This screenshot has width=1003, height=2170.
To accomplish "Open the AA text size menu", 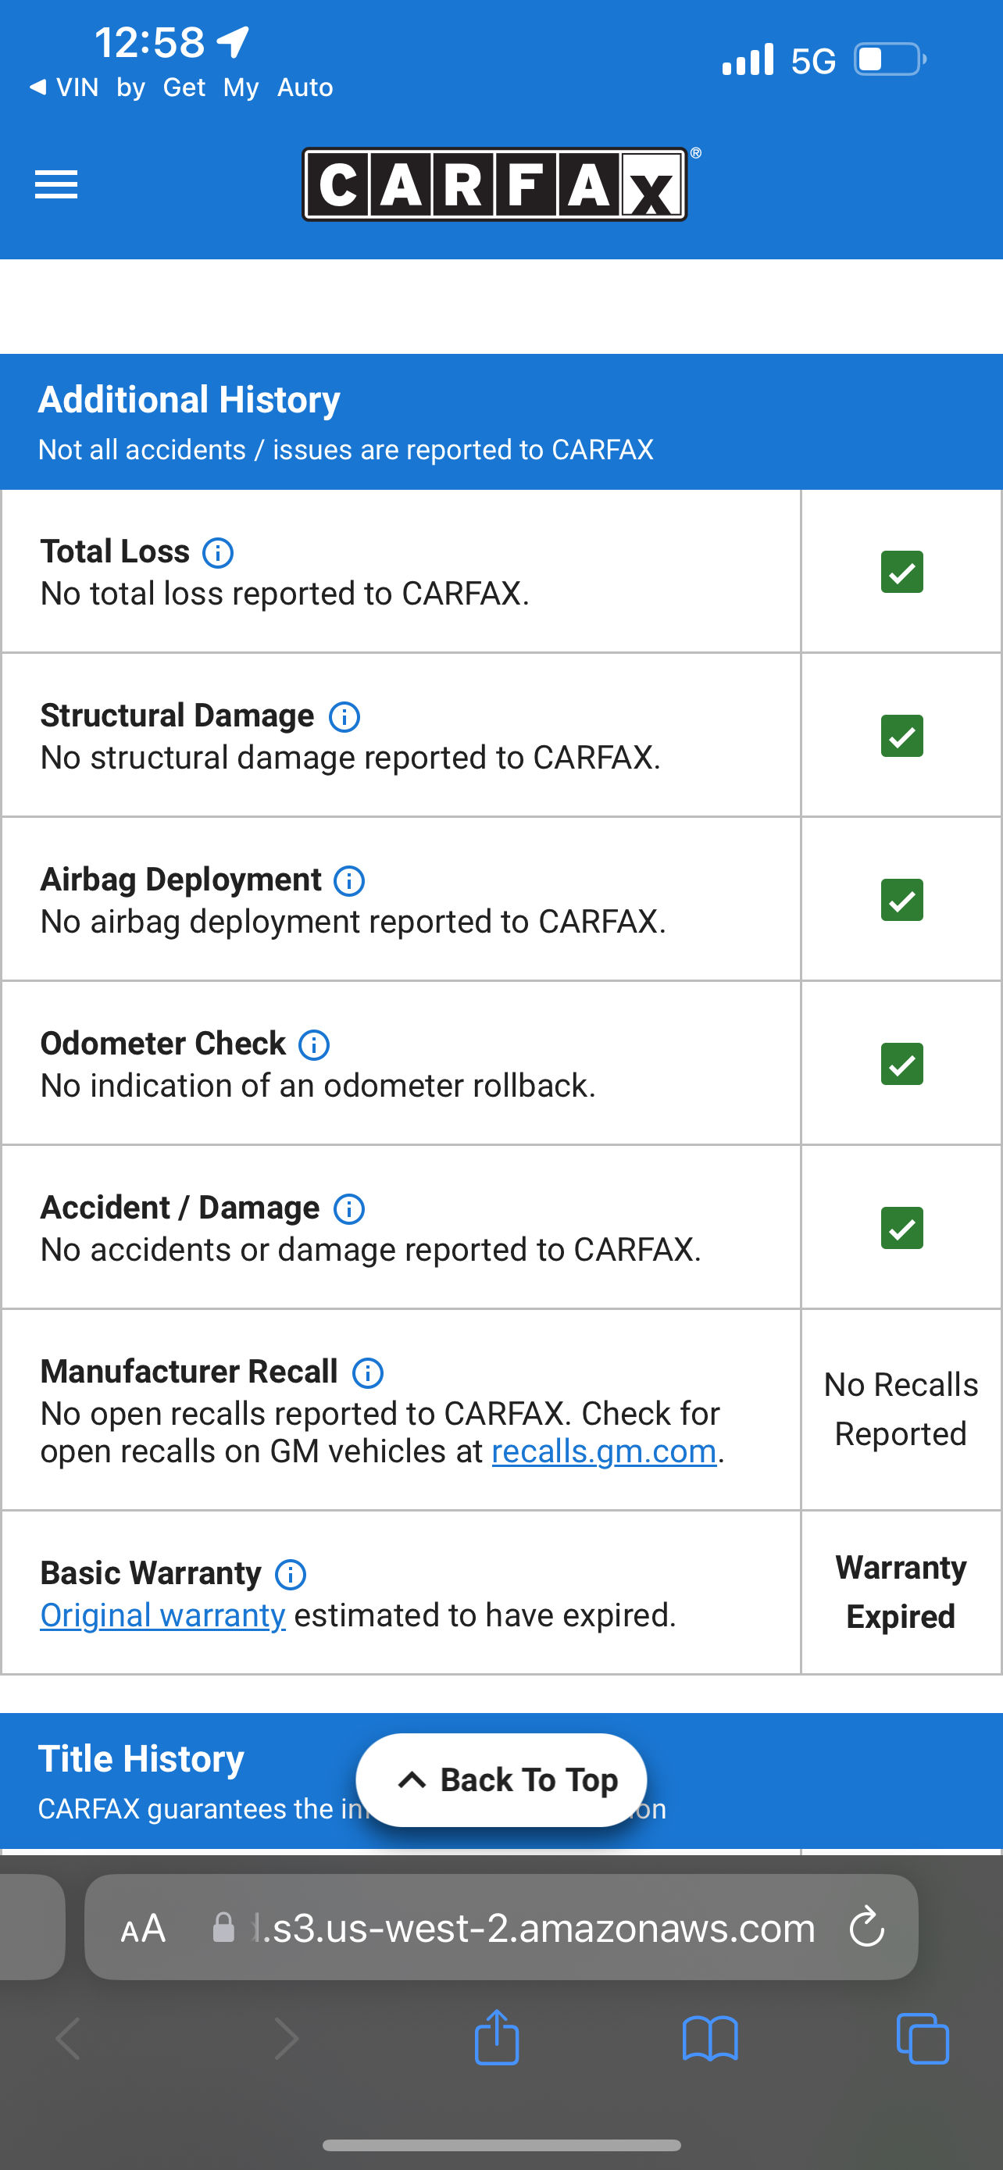I will click(x=143, y=1928).
